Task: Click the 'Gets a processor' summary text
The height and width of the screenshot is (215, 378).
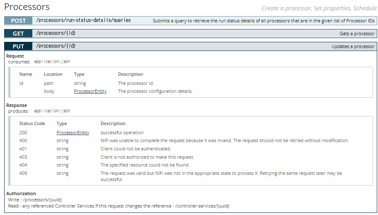Action: coord(357,34)
